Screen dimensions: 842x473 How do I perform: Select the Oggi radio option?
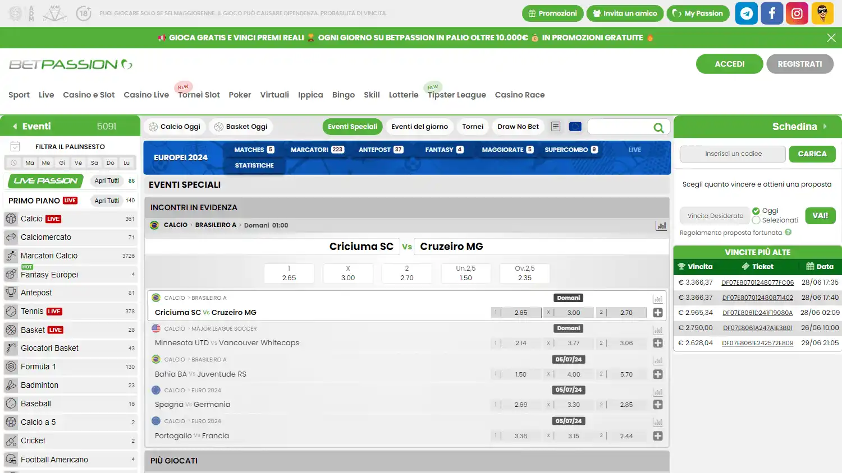[x=756, y=211]
